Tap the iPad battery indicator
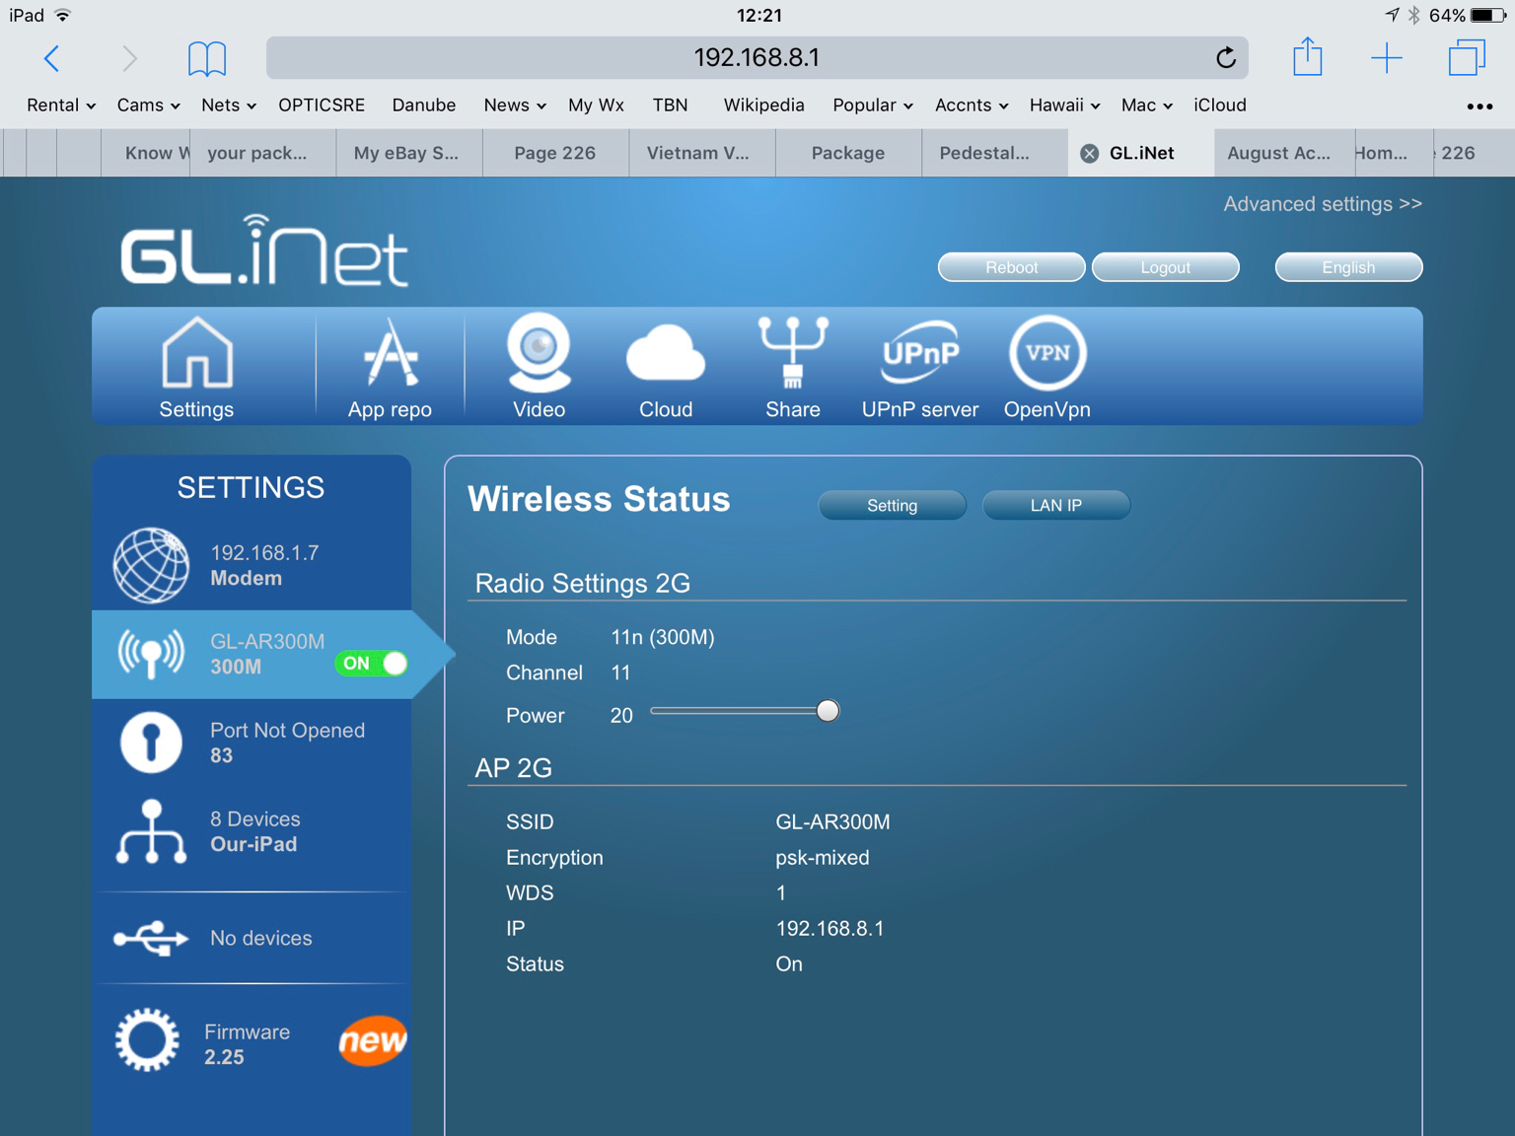1515x1136 pixels. click(1487, 15)
